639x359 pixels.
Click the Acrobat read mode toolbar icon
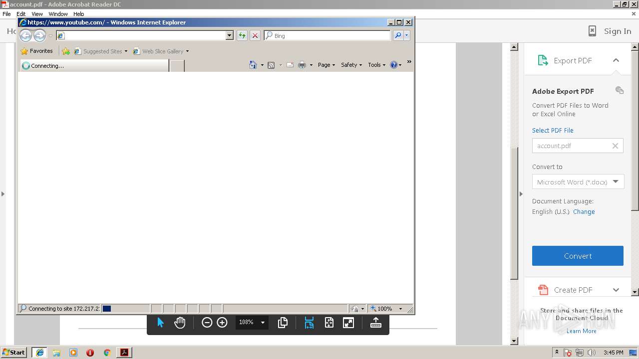click(x=376, y=323)
